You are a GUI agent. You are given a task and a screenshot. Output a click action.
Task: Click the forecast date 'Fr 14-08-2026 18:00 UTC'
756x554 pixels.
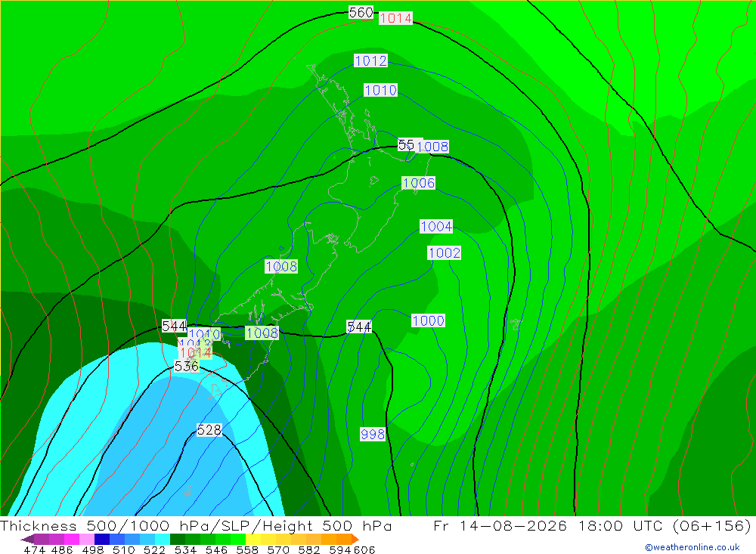[x=549, y=526]
